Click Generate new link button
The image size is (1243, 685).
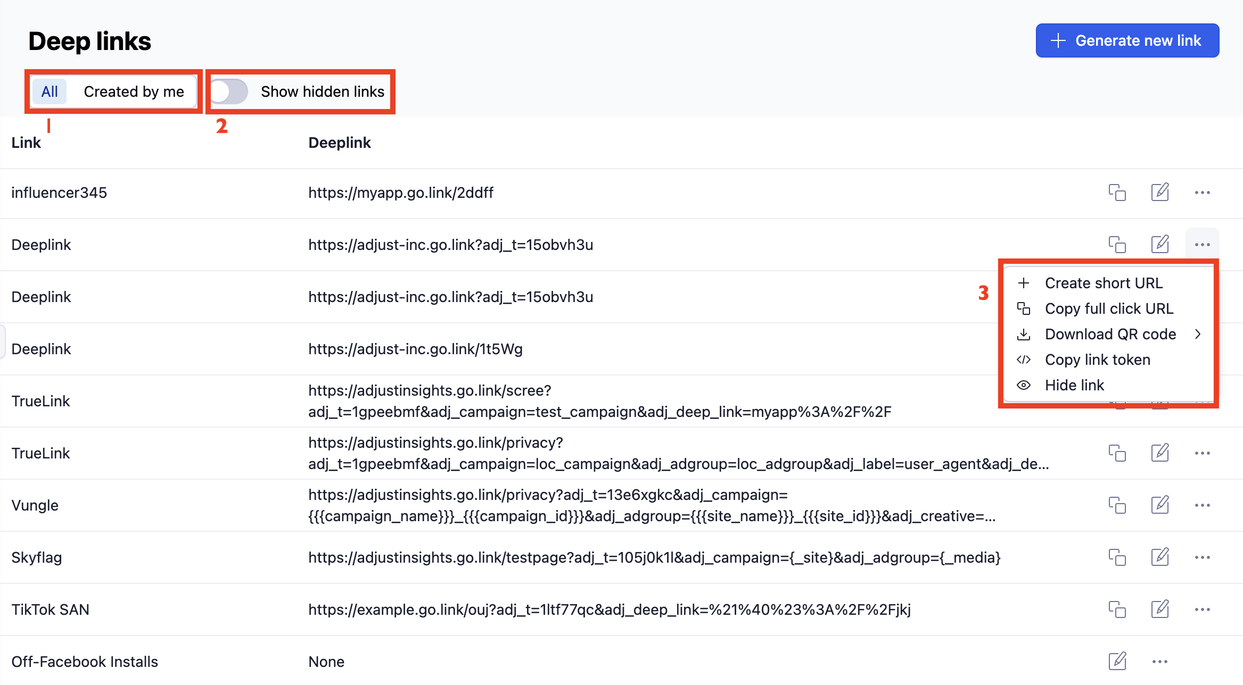(1127, 40)
